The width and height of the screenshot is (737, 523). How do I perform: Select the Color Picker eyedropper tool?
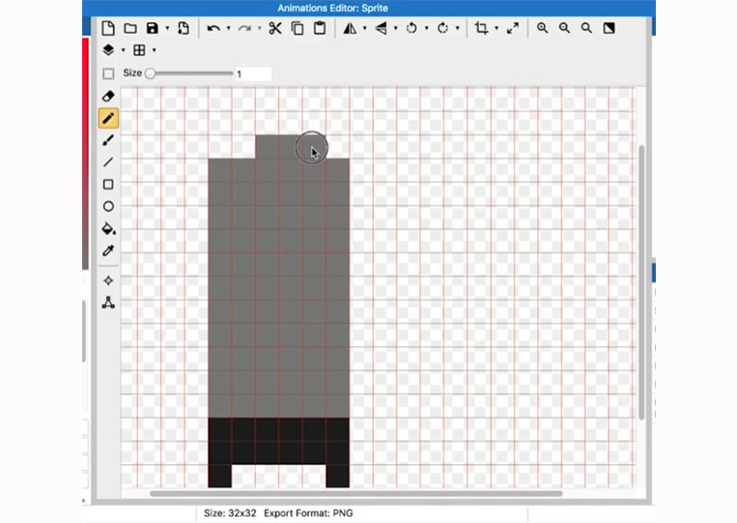(x=108, y=250)
